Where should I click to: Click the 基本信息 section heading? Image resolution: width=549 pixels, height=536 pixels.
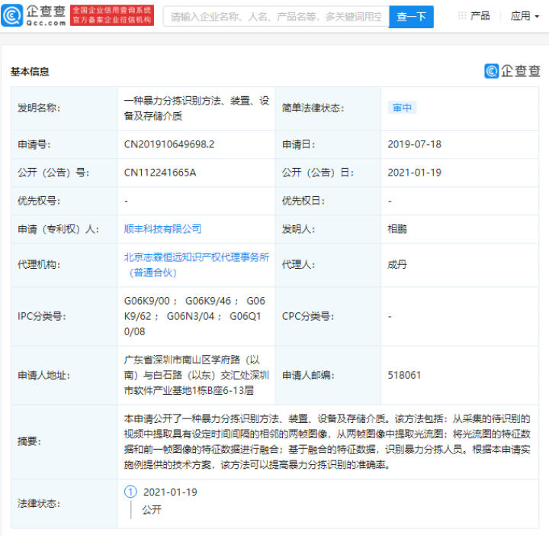click(30, 72)
